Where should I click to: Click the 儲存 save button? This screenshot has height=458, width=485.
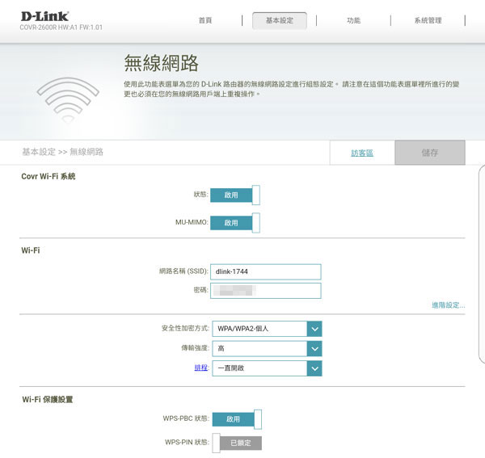coord(430,153)
